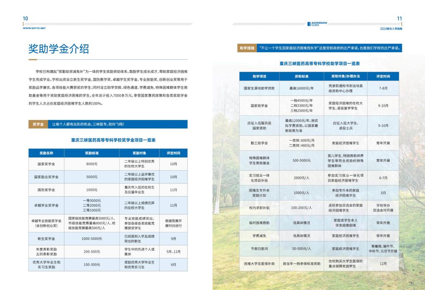This screenshot has width=425, height=290.
Task: Click '1000元' in the 国防奖学金 row
Action: [x=92, y=190]
